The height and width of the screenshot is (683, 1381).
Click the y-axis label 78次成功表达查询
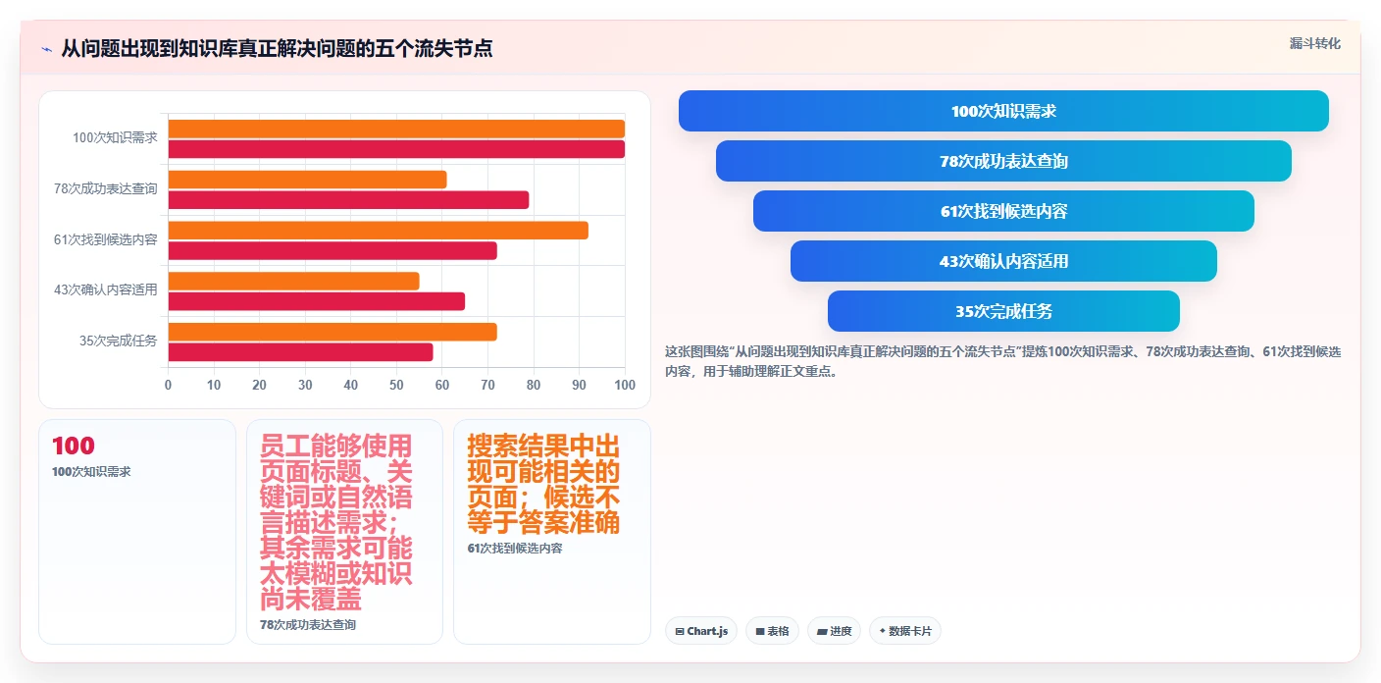(106, 188)
